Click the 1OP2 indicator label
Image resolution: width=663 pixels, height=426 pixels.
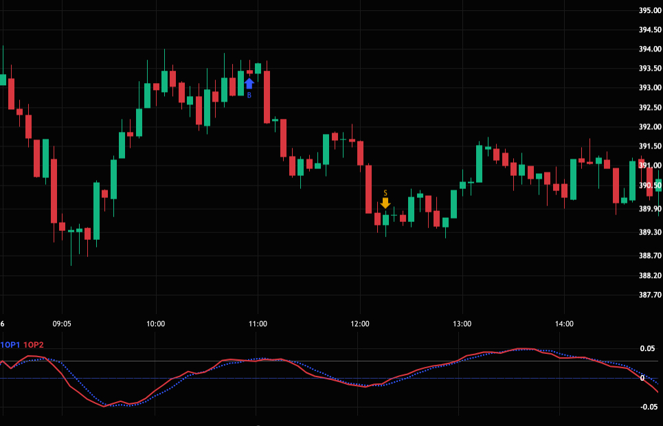[34, 345]
